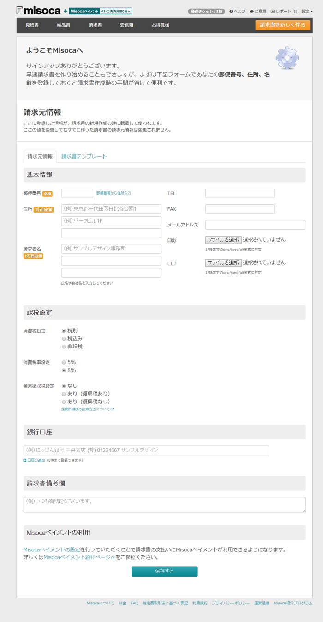The height and width of the screenshot is (622, 323).
Task: Focus the 郵便番号 input field
Action: click(77, 193)
